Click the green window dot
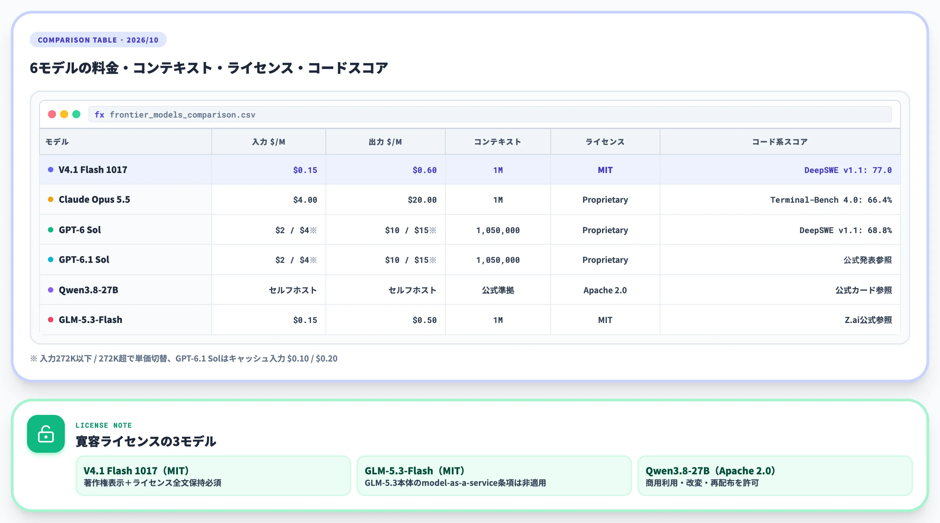Viewport: 940px width, 523px height. point(76,114)
